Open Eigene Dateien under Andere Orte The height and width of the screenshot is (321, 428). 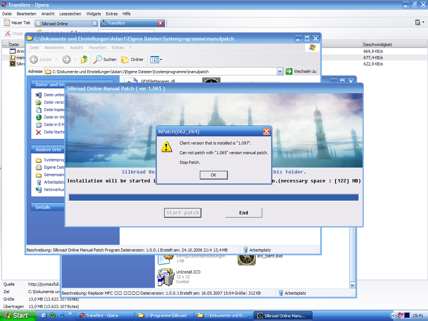[50, 167]
